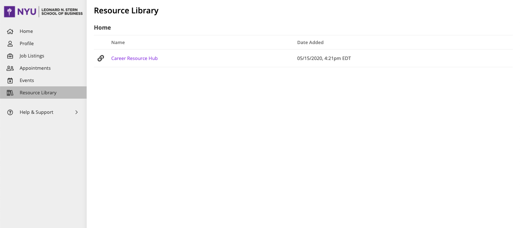Click the Events calendar icon

[10, 81]
